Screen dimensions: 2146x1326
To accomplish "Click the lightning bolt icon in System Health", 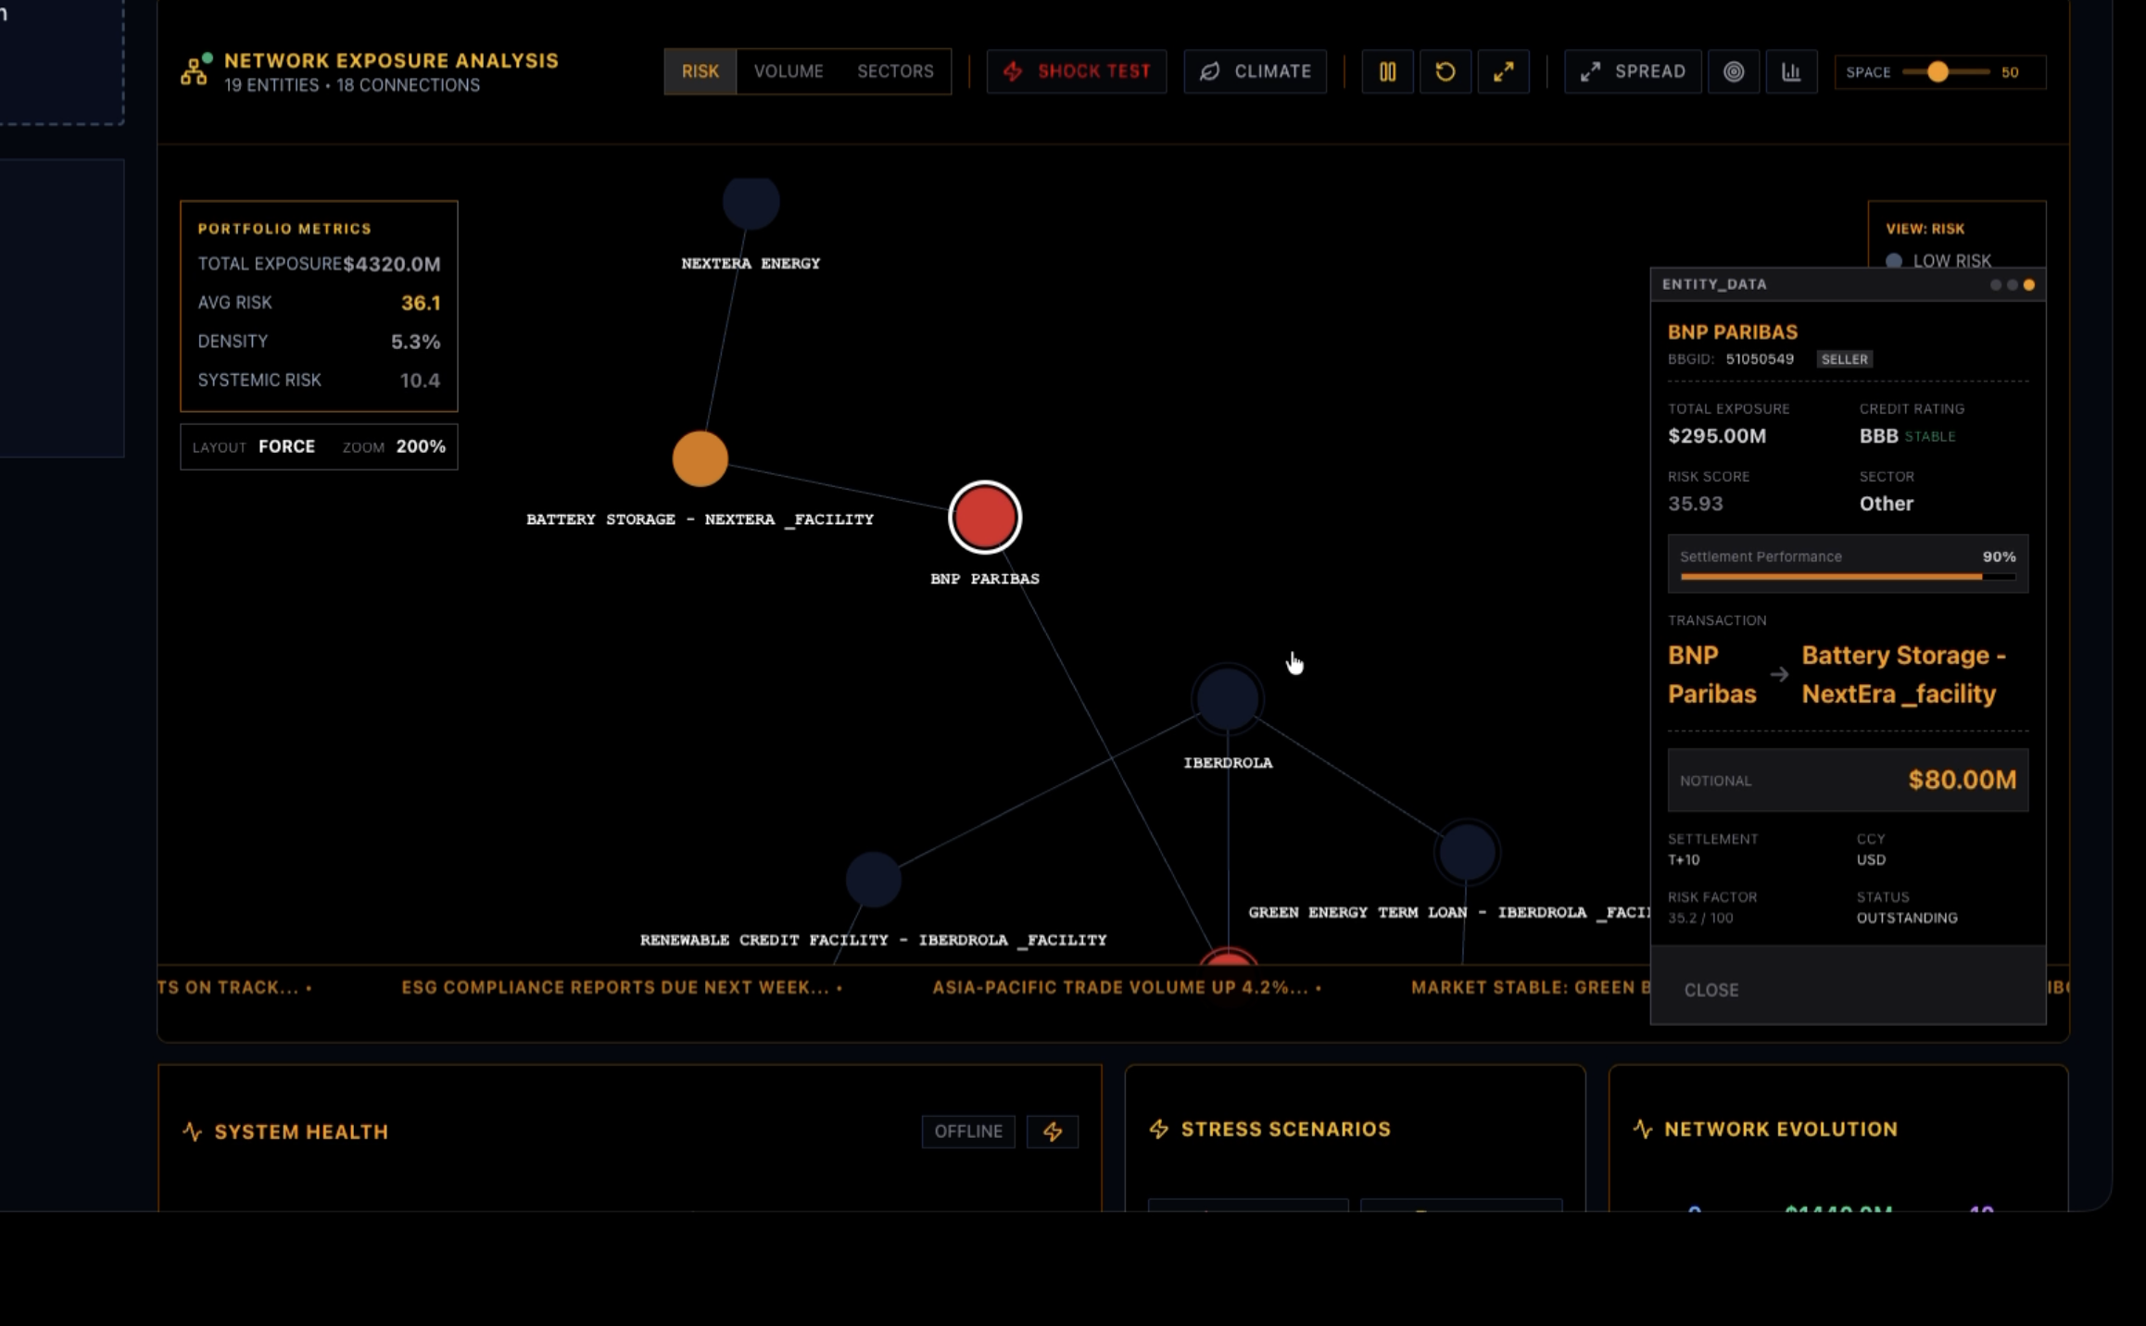I will coord(1053,1132).
